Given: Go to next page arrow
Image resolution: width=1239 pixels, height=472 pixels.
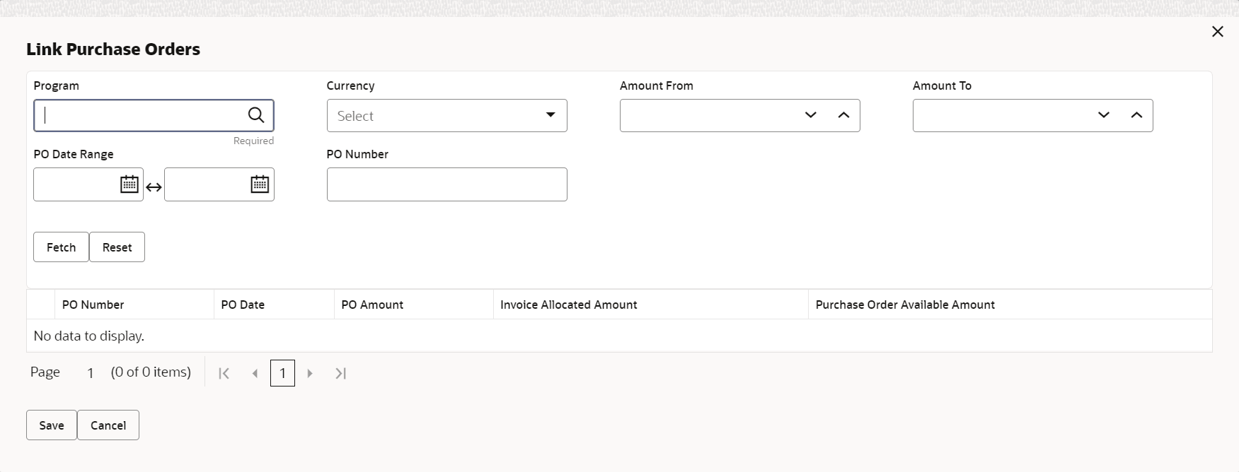Looking at the screenshot, I should click(x=309, y=373).
